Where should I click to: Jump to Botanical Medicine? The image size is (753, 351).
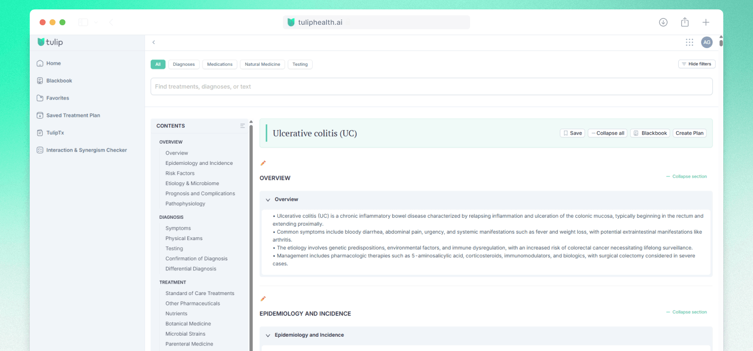188,324
